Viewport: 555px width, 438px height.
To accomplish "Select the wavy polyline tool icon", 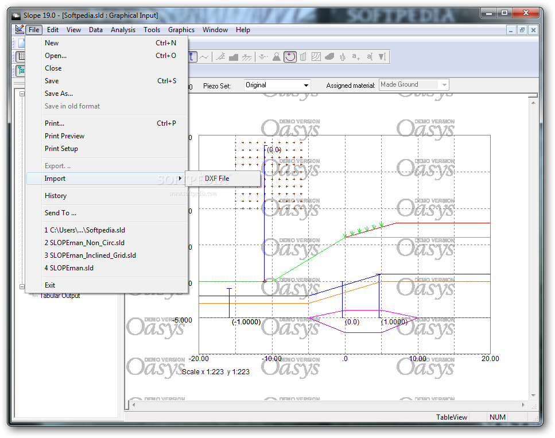I will pyautogui.click(x=204, y=57).
